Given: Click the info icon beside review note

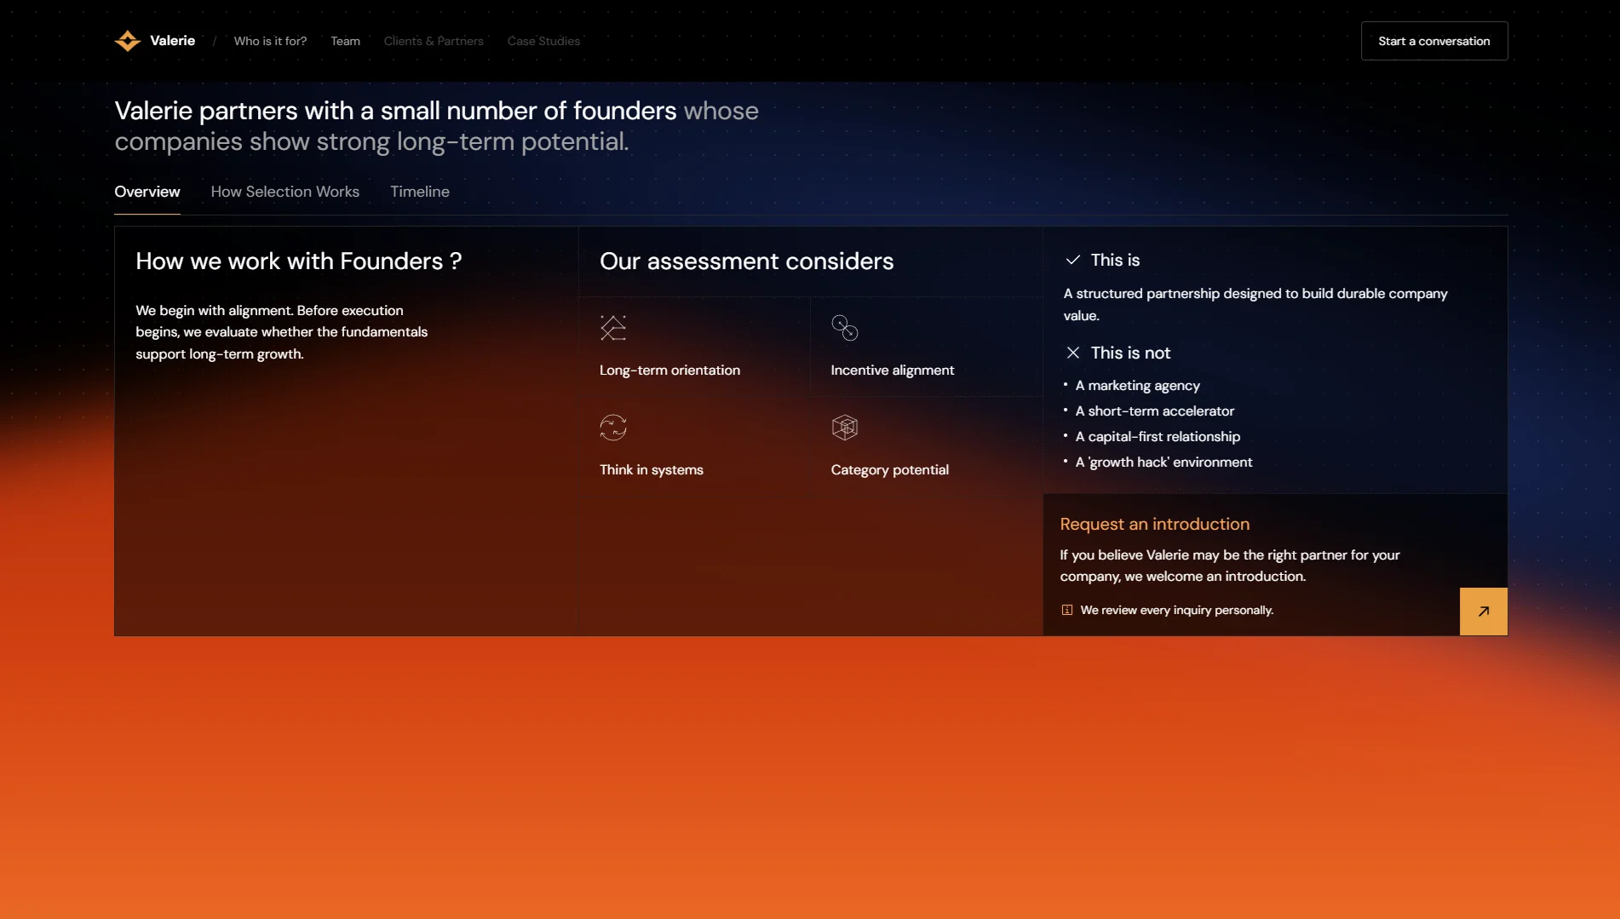Looking at the screenshot, I should [x=1067, y=610].
